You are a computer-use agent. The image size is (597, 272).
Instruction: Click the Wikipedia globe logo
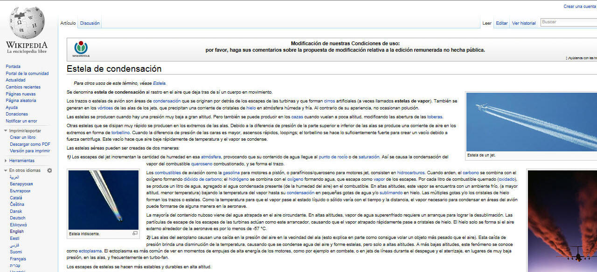27,23
